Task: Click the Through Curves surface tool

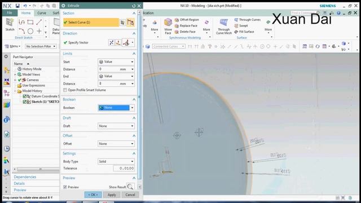Action: [x=248, y=20]
